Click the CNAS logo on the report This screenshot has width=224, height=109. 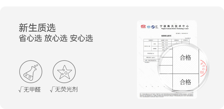coord(153,27)
